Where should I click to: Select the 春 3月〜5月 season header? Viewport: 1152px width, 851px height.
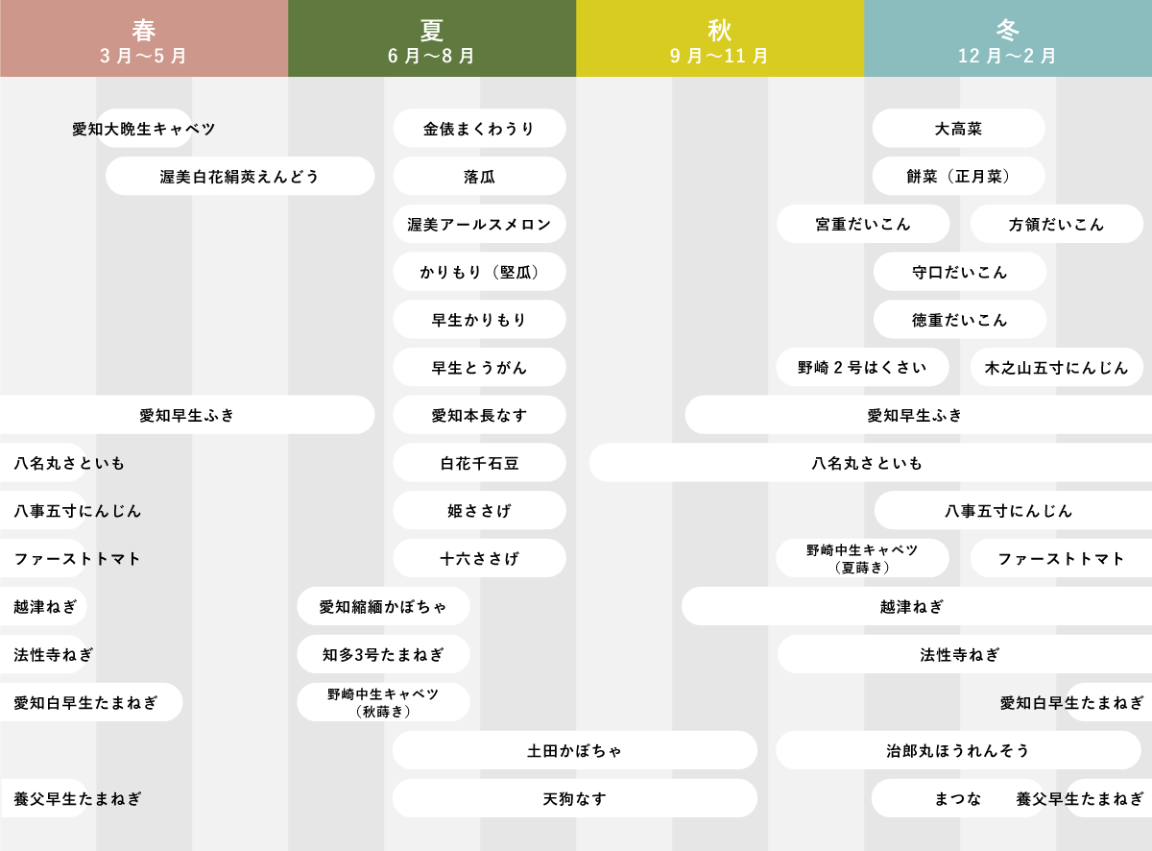tap(144, 38)
